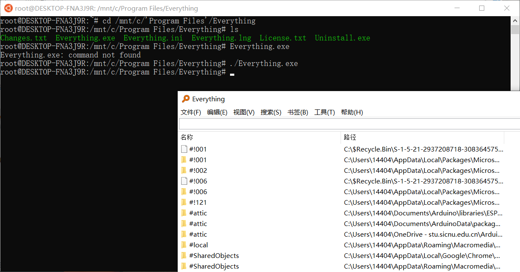Click the folder icon next to #local
Viewport: 520px width, 272px height.
tap(184, 245)
